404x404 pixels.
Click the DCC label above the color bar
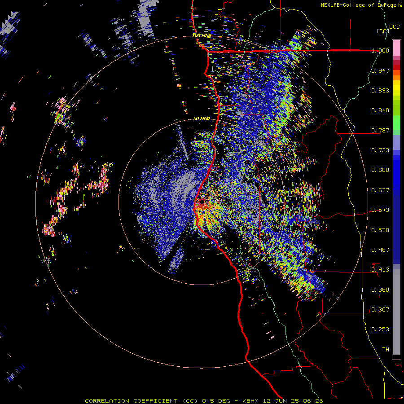pyautogui.click(x=394, y=27)
